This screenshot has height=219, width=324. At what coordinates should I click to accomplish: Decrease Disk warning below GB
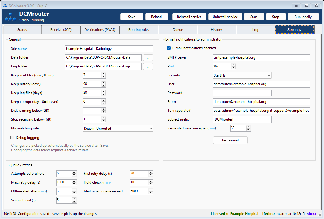click(104, 112)
